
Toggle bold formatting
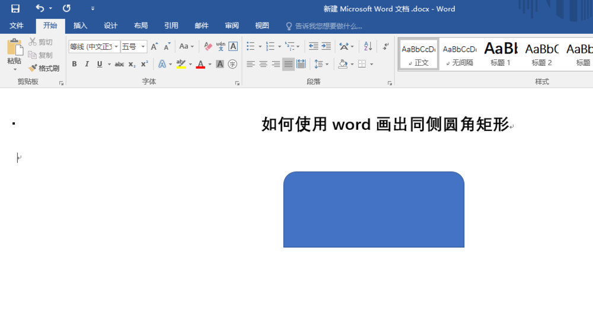(75, 64)
